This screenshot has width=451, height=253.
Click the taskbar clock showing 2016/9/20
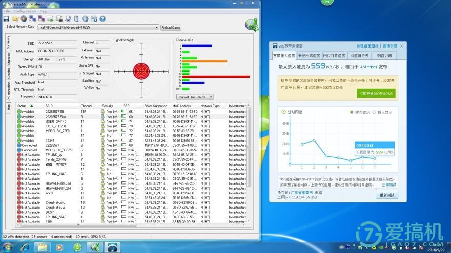point(436,247)
